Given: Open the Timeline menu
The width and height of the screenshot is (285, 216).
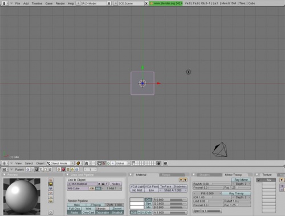Looking at the screenshot, I should [37, 3].
